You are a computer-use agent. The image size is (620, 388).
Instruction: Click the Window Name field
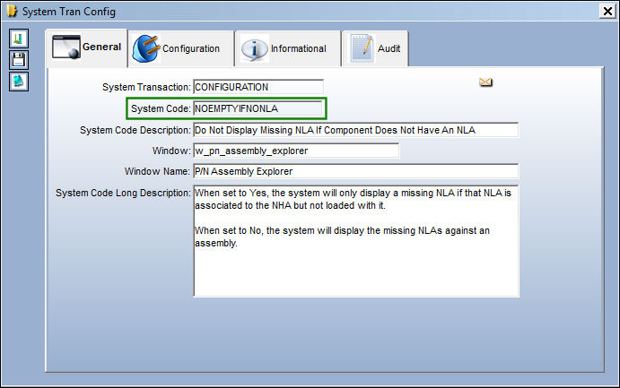(x=356, y=171)
